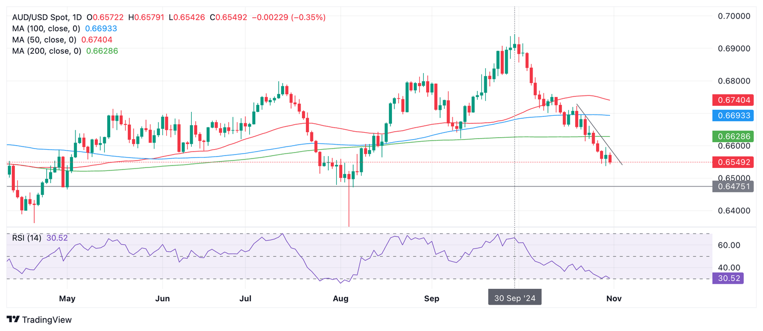Select the Aug label on time axis

click(340, 299)
